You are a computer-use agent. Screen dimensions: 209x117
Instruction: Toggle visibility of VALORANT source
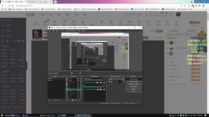78,93
